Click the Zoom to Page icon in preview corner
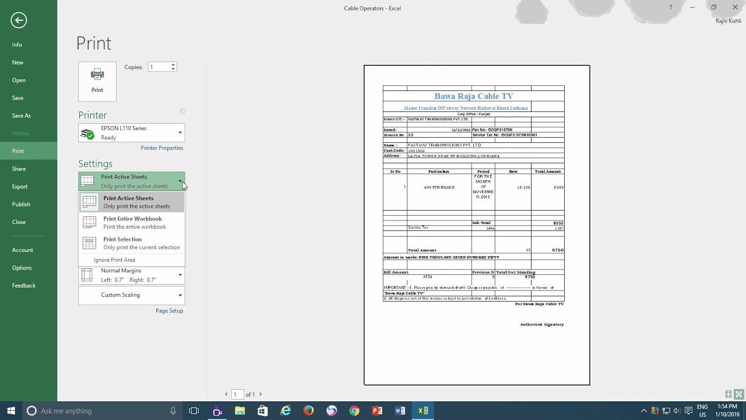The width and height of the screenshot is (746, 420). click(739, 394)
